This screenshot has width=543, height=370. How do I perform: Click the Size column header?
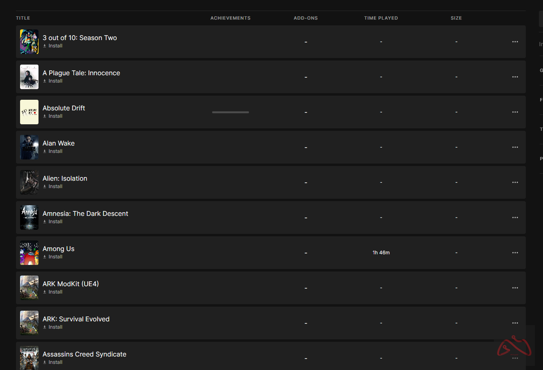point(456,18)
